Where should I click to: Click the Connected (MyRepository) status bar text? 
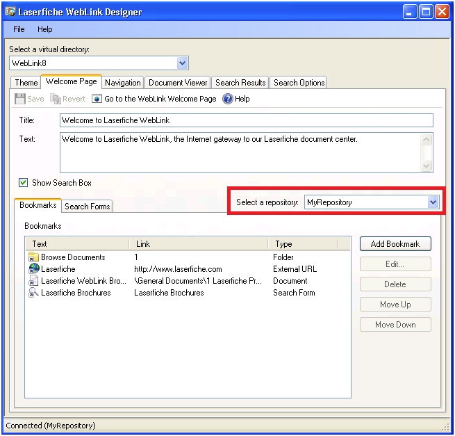point(51,426)
